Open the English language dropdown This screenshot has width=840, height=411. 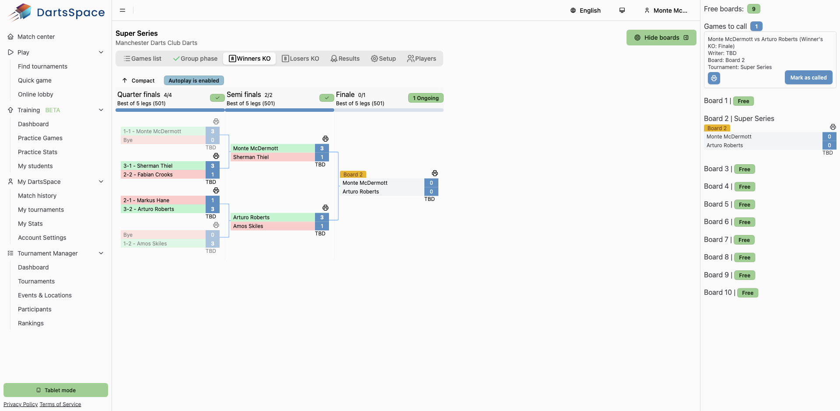click(585, 10)
